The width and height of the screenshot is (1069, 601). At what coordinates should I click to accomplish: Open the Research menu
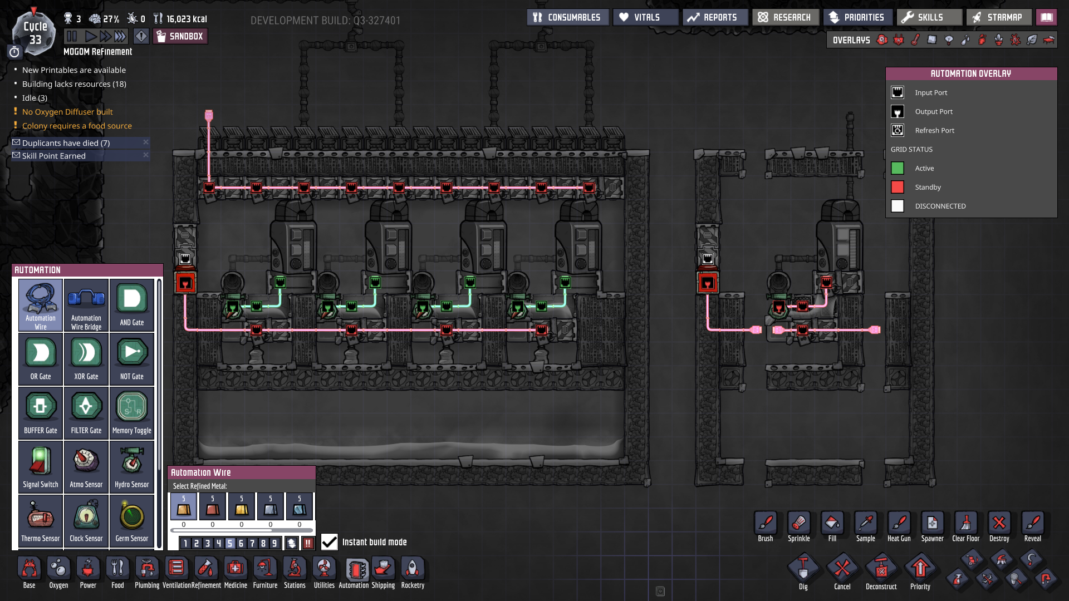(x=785, y=17)
